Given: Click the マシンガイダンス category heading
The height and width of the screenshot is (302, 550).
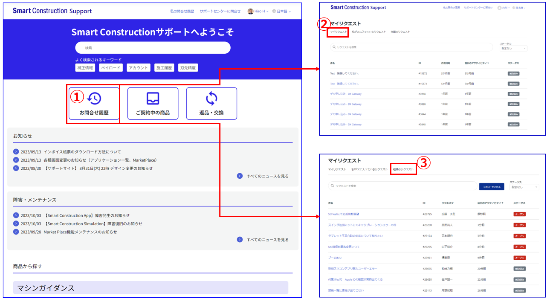Looking at the screenshot, I should click(x=151, y=288).
